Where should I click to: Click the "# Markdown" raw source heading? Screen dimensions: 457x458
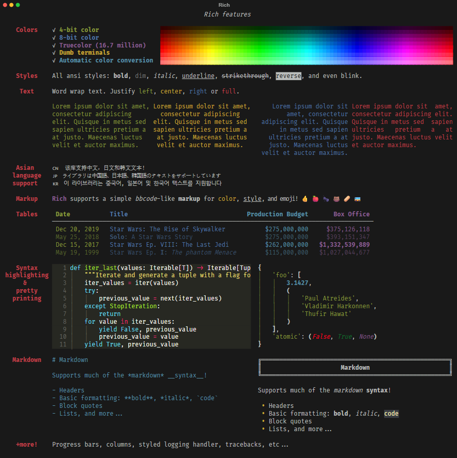coord(70,360)
